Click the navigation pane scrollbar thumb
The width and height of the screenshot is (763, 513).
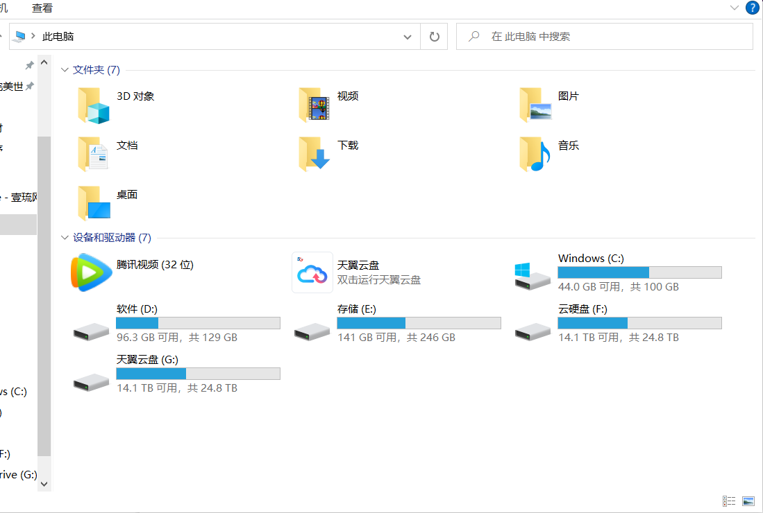click(44, 296)
